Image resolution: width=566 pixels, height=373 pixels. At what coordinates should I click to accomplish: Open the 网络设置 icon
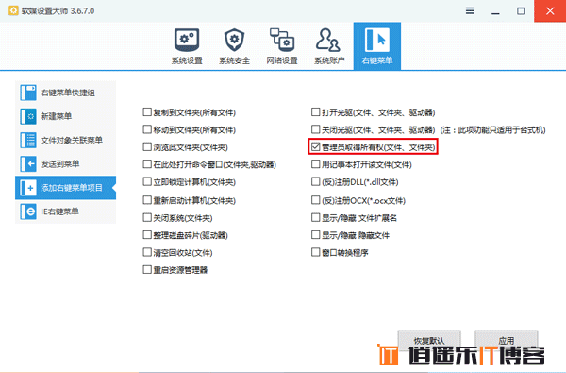(x=282, y=40)
